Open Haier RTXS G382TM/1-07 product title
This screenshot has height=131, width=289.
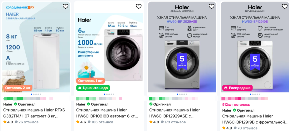point(34,113)
